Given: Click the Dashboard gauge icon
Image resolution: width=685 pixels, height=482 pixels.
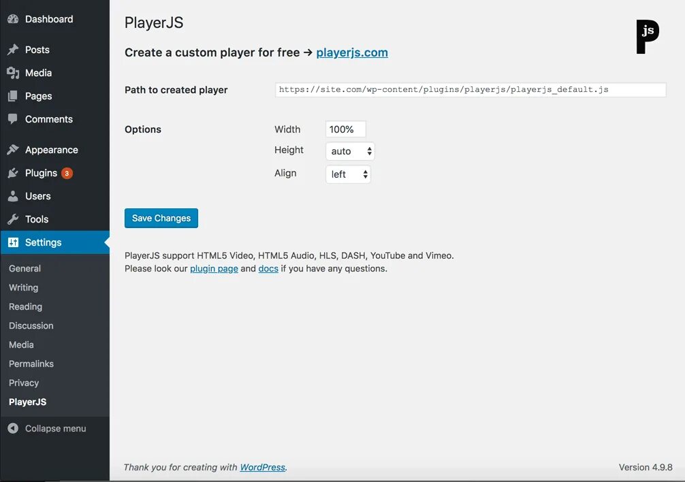Looking at the screenshot, I should (x=13, y=19).
